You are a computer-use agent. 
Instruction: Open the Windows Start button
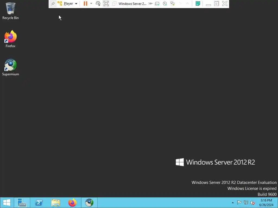pyautogui.click(x=7, y=203)
